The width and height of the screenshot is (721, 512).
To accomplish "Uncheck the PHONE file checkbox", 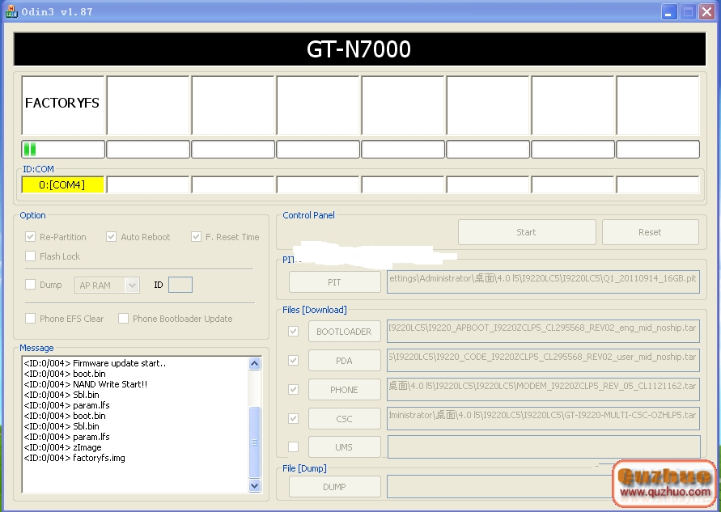I will pyautogui.click(x=294, y=390).
